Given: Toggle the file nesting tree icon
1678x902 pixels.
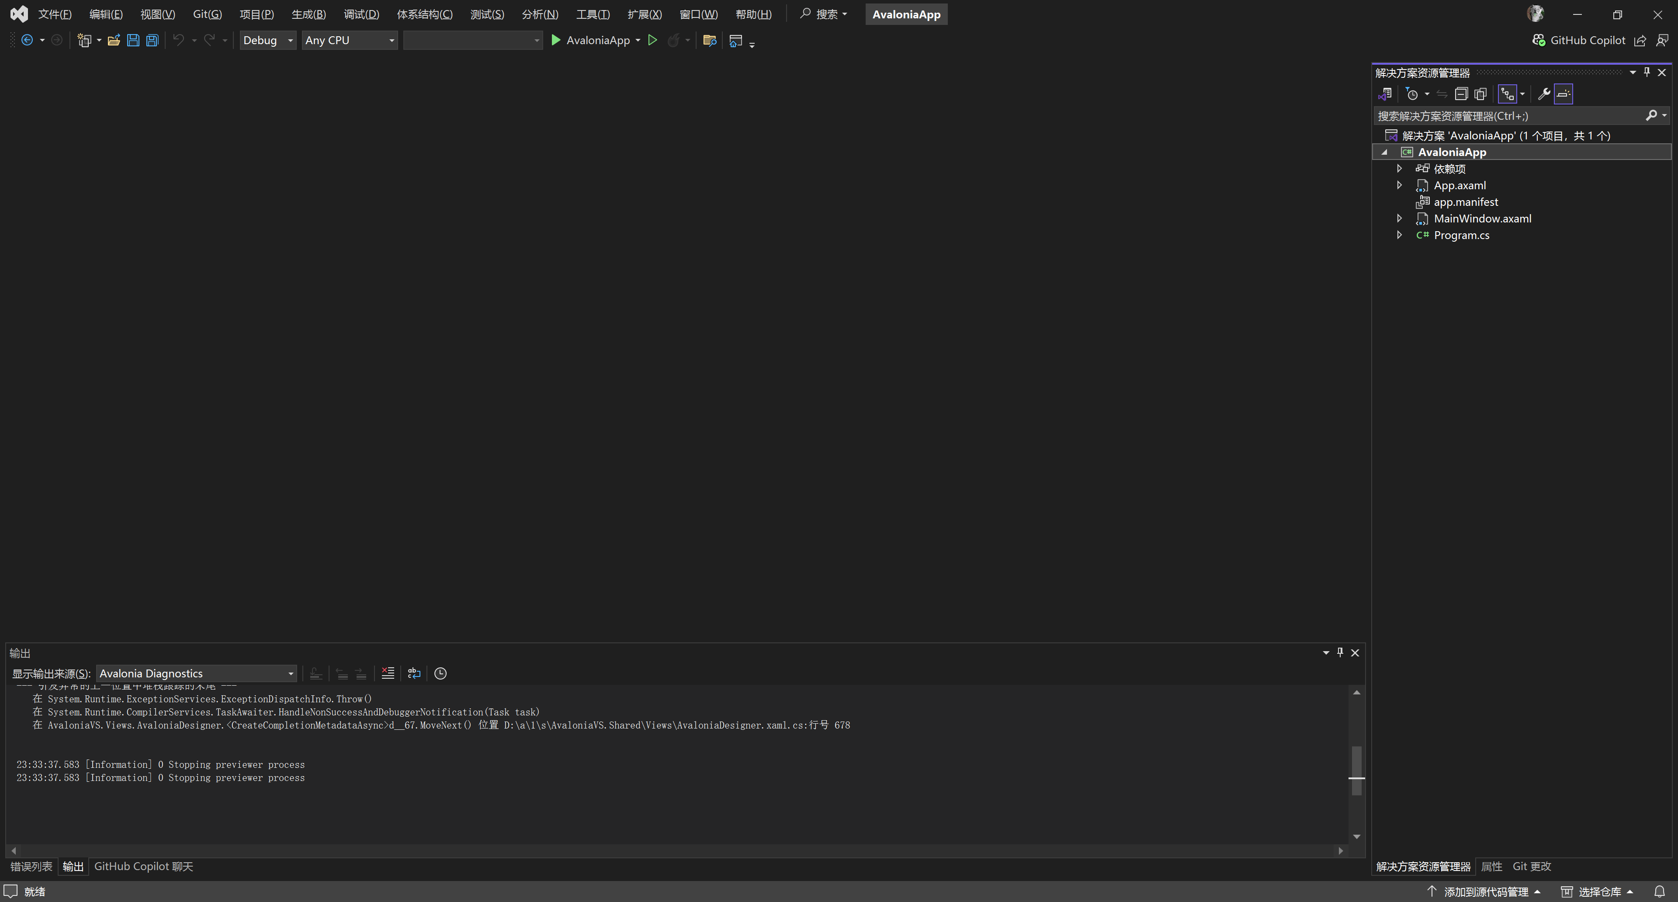Looking at the screenshot, I should 1507,94.
